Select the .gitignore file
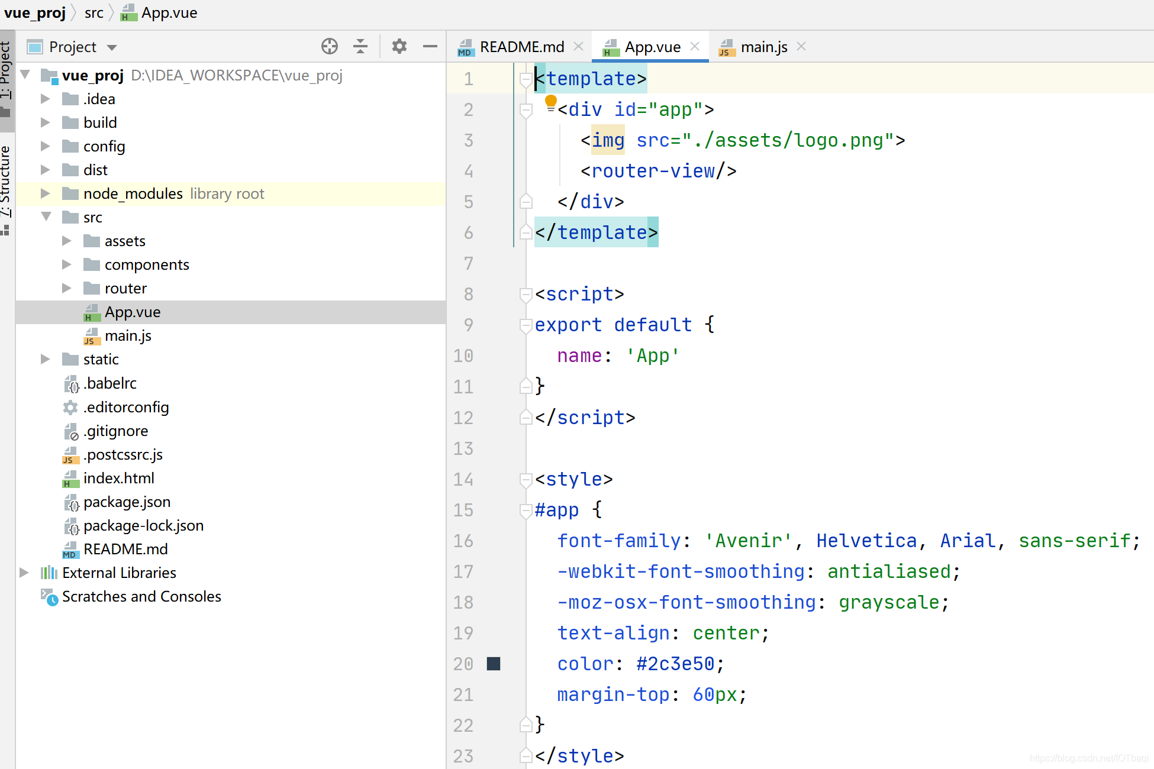This screenshot has height=769, width=1154. 231,431
